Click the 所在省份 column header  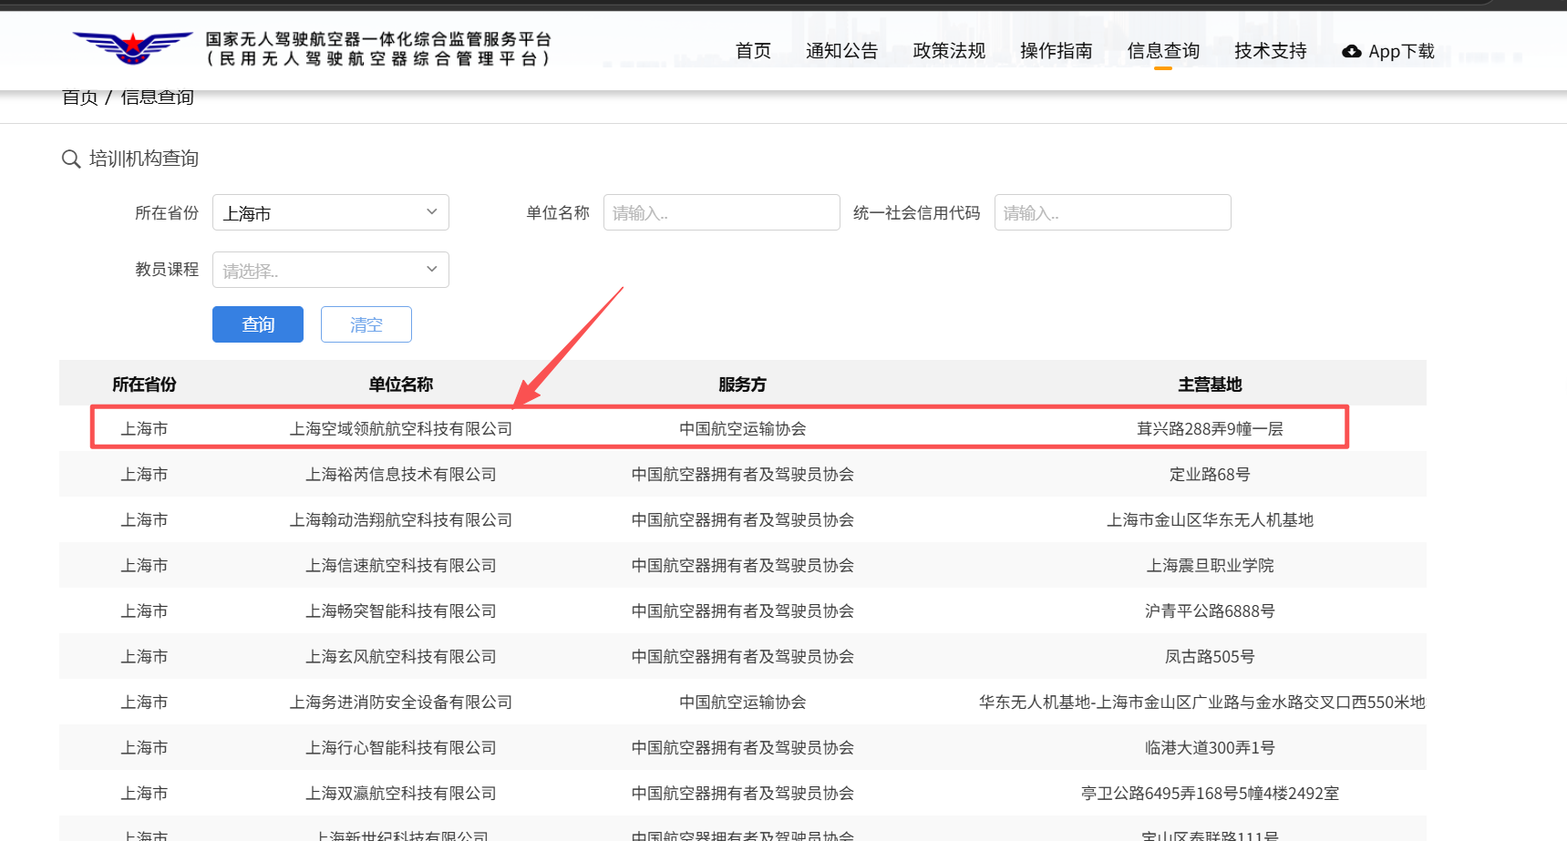144,385
